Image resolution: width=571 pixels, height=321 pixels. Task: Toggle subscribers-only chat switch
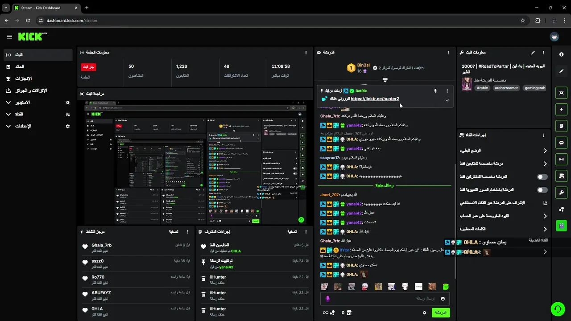coord(542,177)
